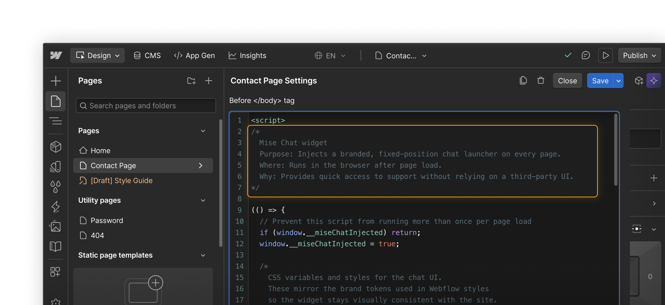Open the CMS tab
Viewport: 665px width, 305px height.
[147, 55]
